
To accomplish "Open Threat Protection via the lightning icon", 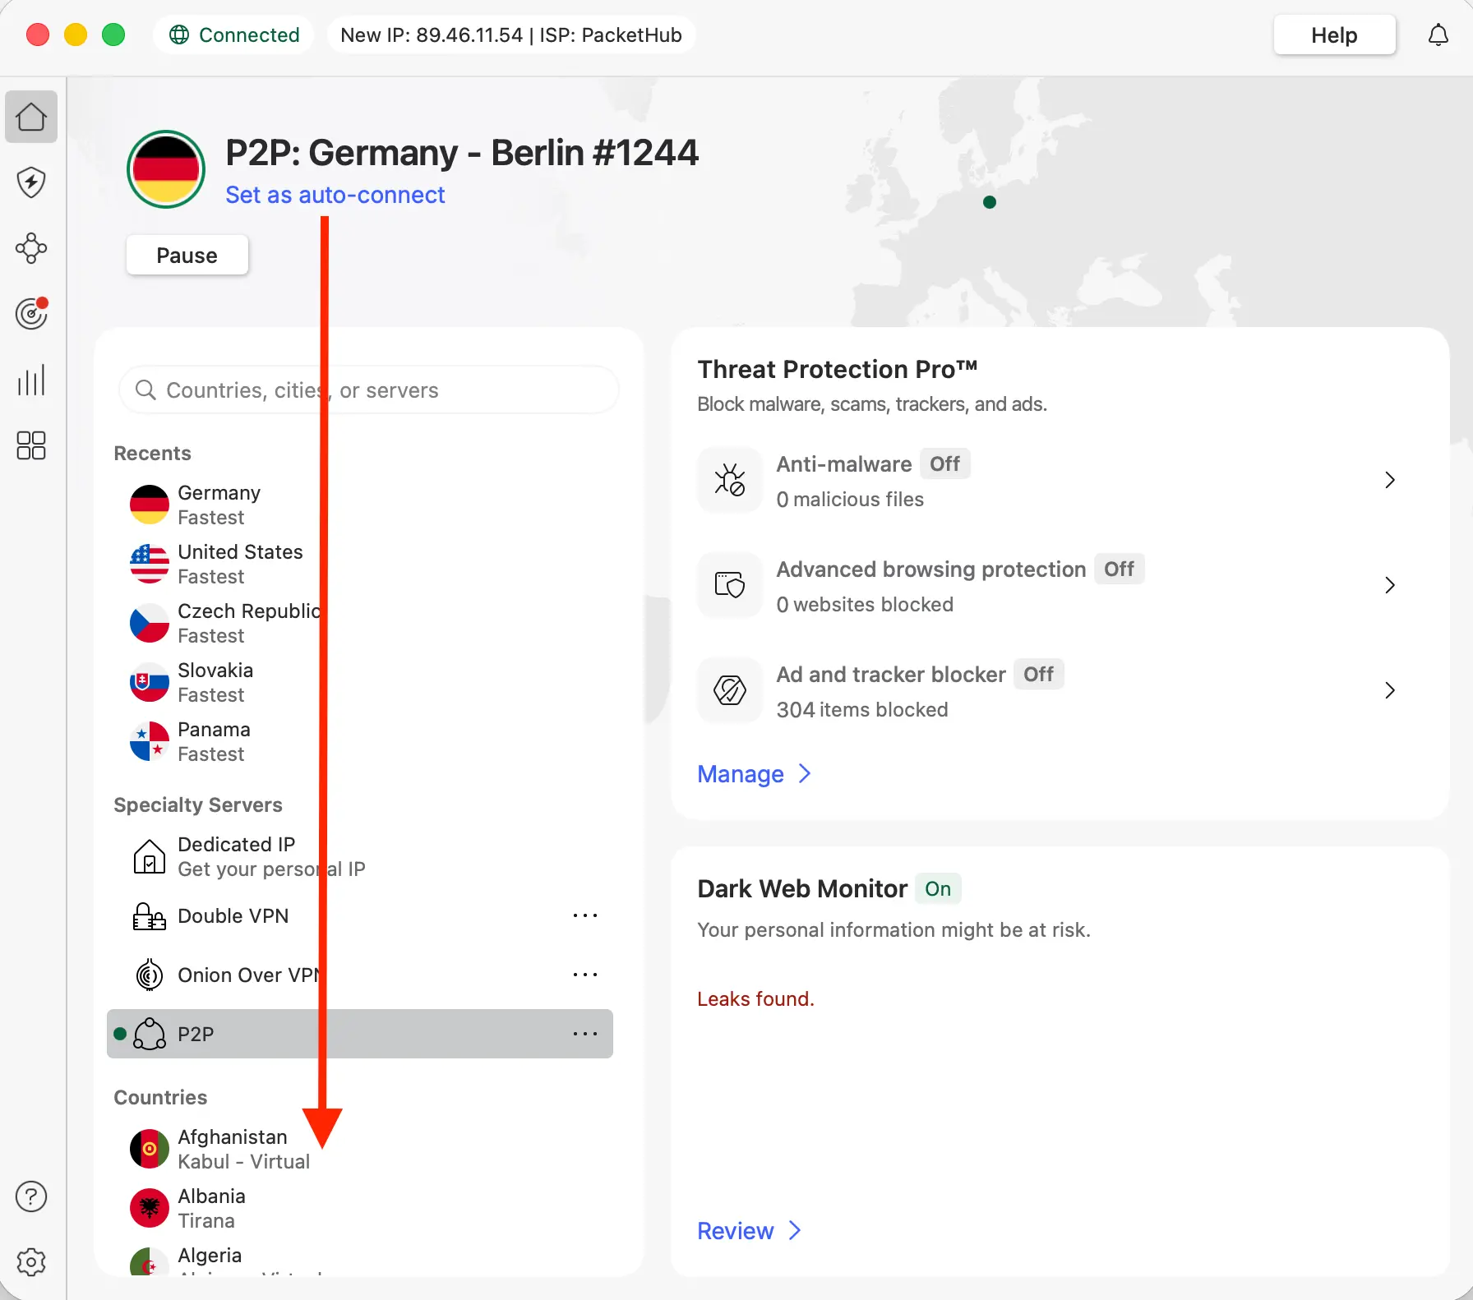I will 30,182.
